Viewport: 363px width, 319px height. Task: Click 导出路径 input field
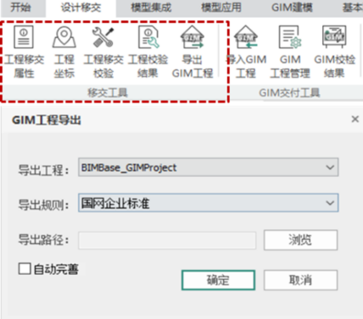[x=167, y=240]
